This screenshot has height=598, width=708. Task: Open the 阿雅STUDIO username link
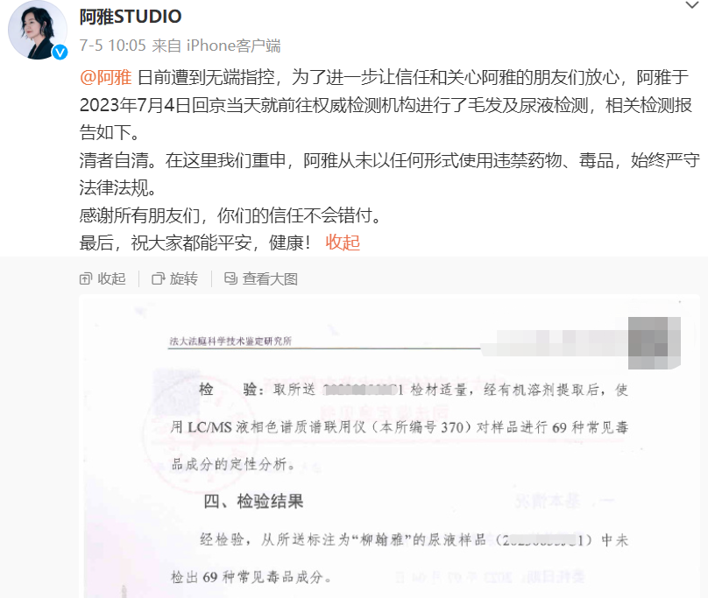coord(131,17)
